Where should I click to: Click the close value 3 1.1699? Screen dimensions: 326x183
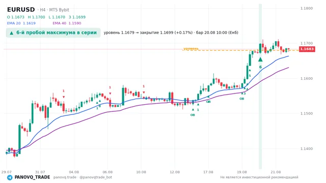point(77,17)
